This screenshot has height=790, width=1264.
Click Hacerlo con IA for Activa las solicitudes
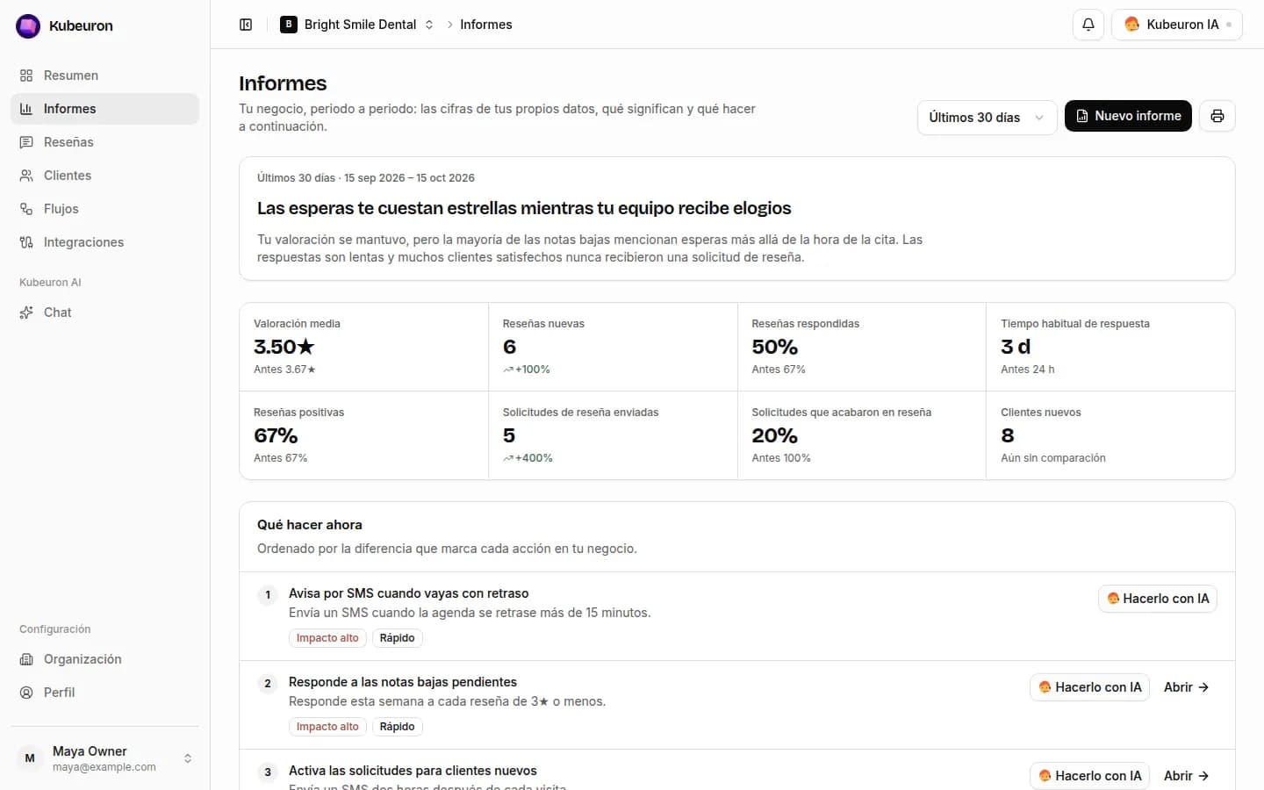pyautogui.click(x=1089, y=776)
